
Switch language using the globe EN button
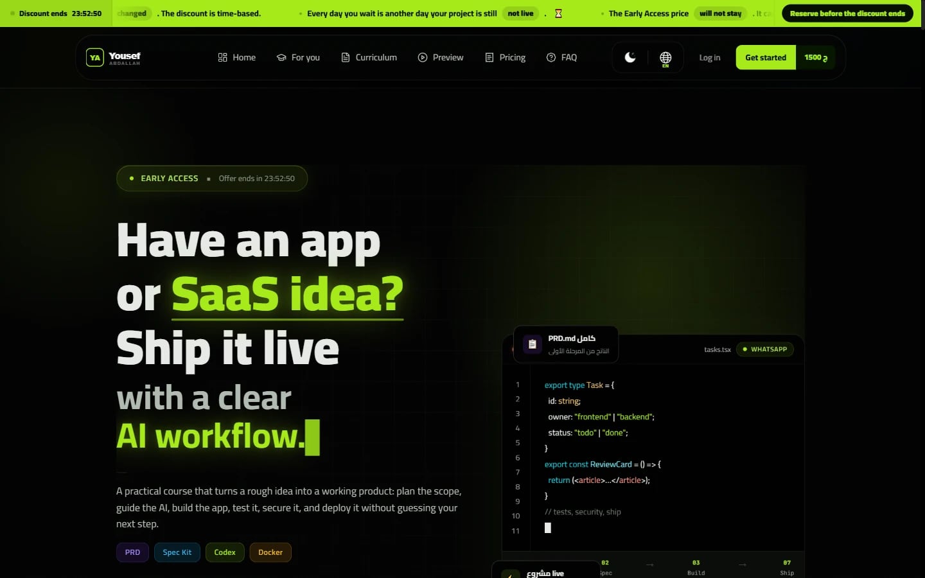[x=665, y=58]
